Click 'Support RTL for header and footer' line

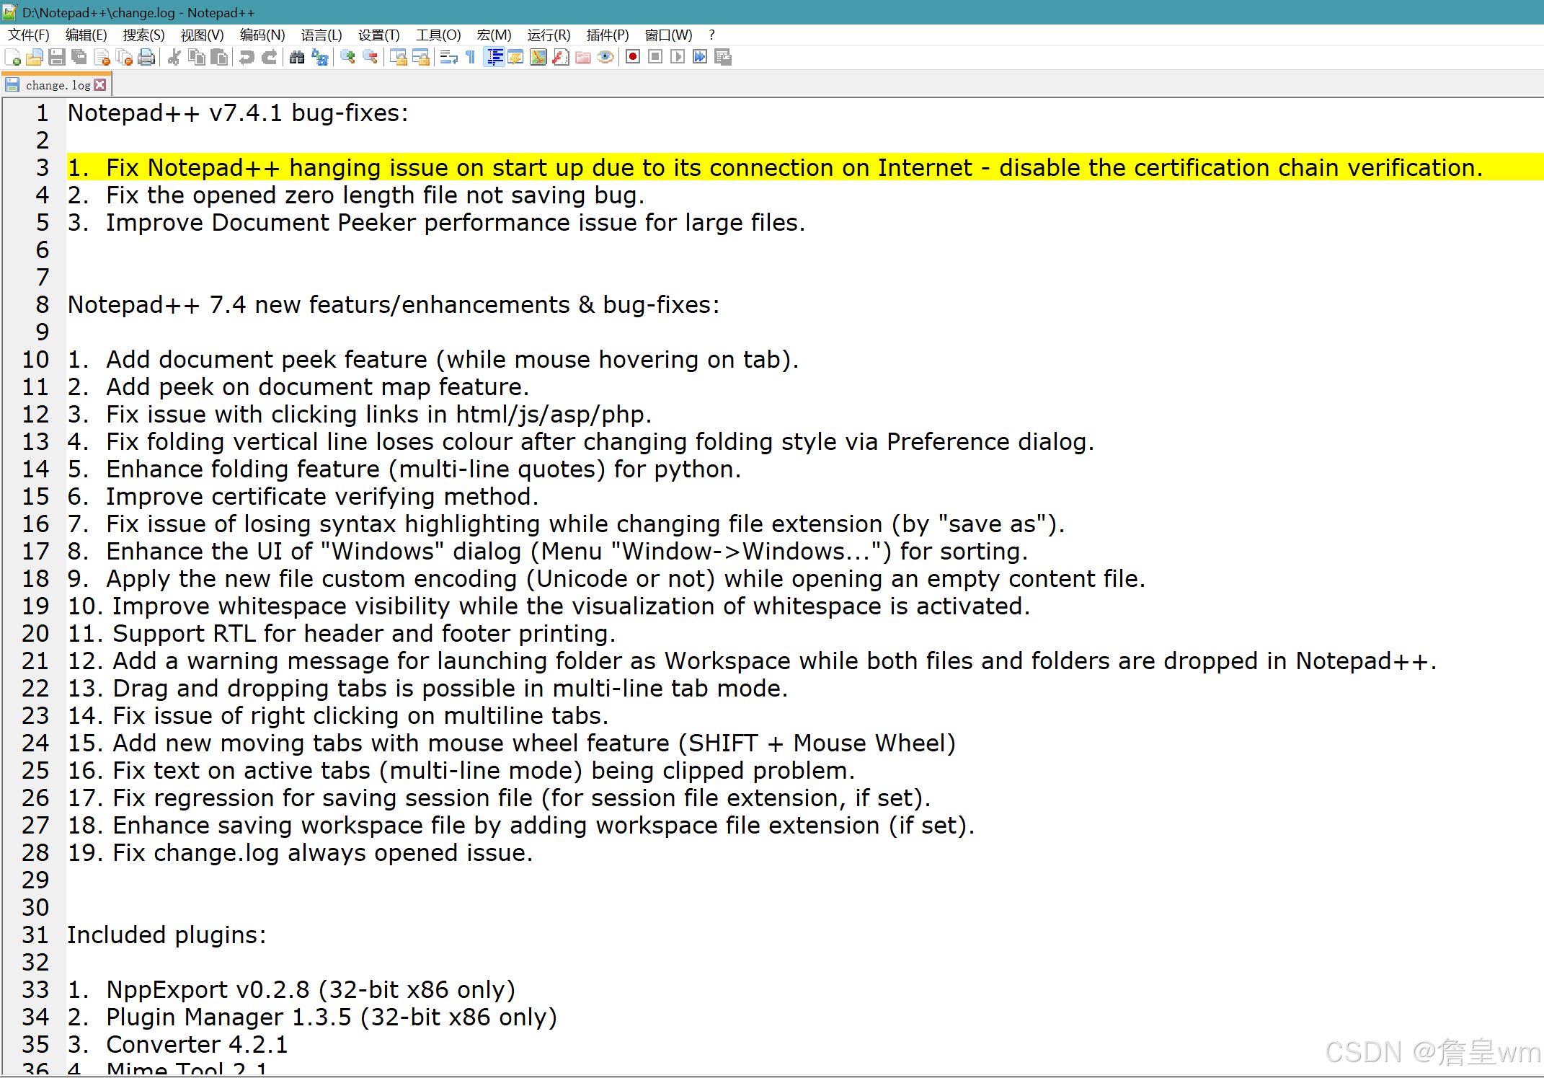point(342,634)
